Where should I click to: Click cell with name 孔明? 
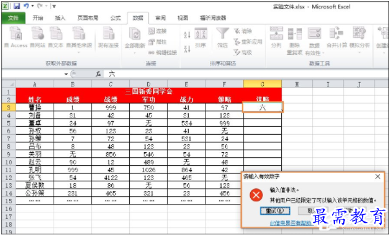pos(35,170)
